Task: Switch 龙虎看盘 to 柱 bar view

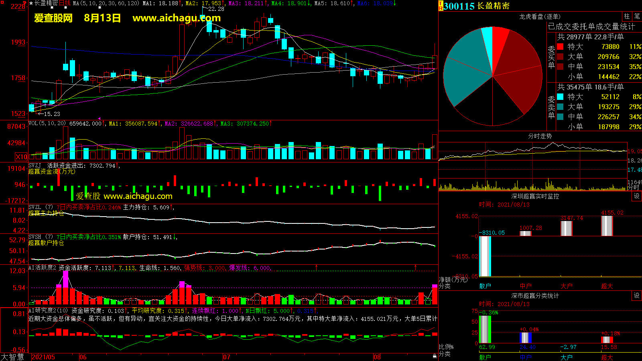Action: pos(627,16)
